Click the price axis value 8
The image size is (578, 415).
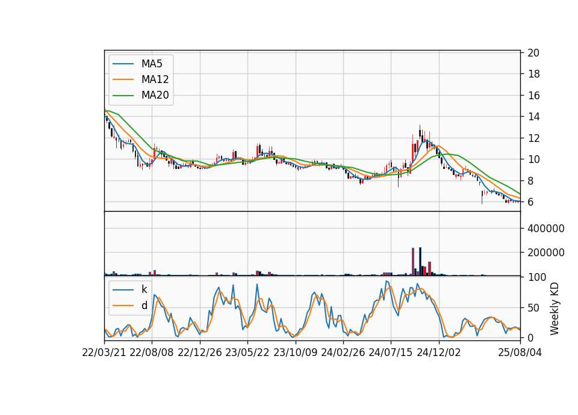click(x=530, y=181)
